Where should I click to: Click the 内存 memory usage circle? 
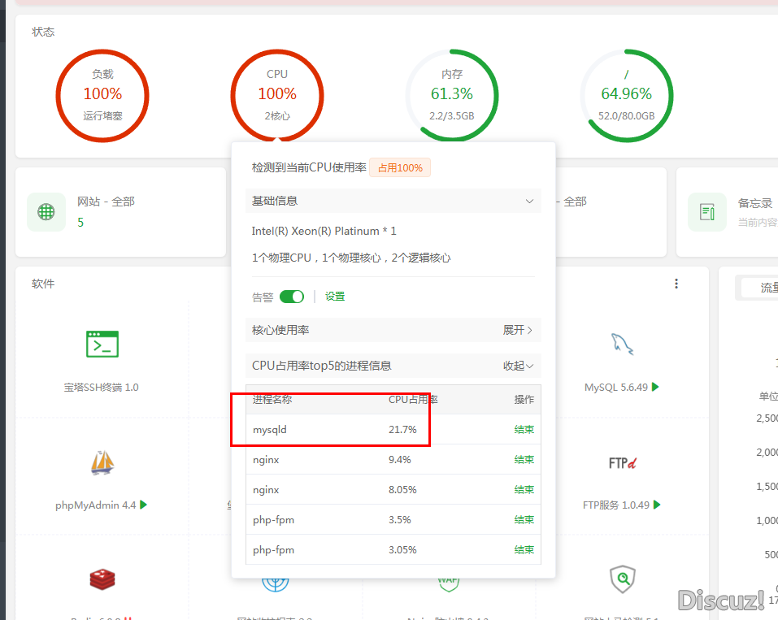coord(452,95)
